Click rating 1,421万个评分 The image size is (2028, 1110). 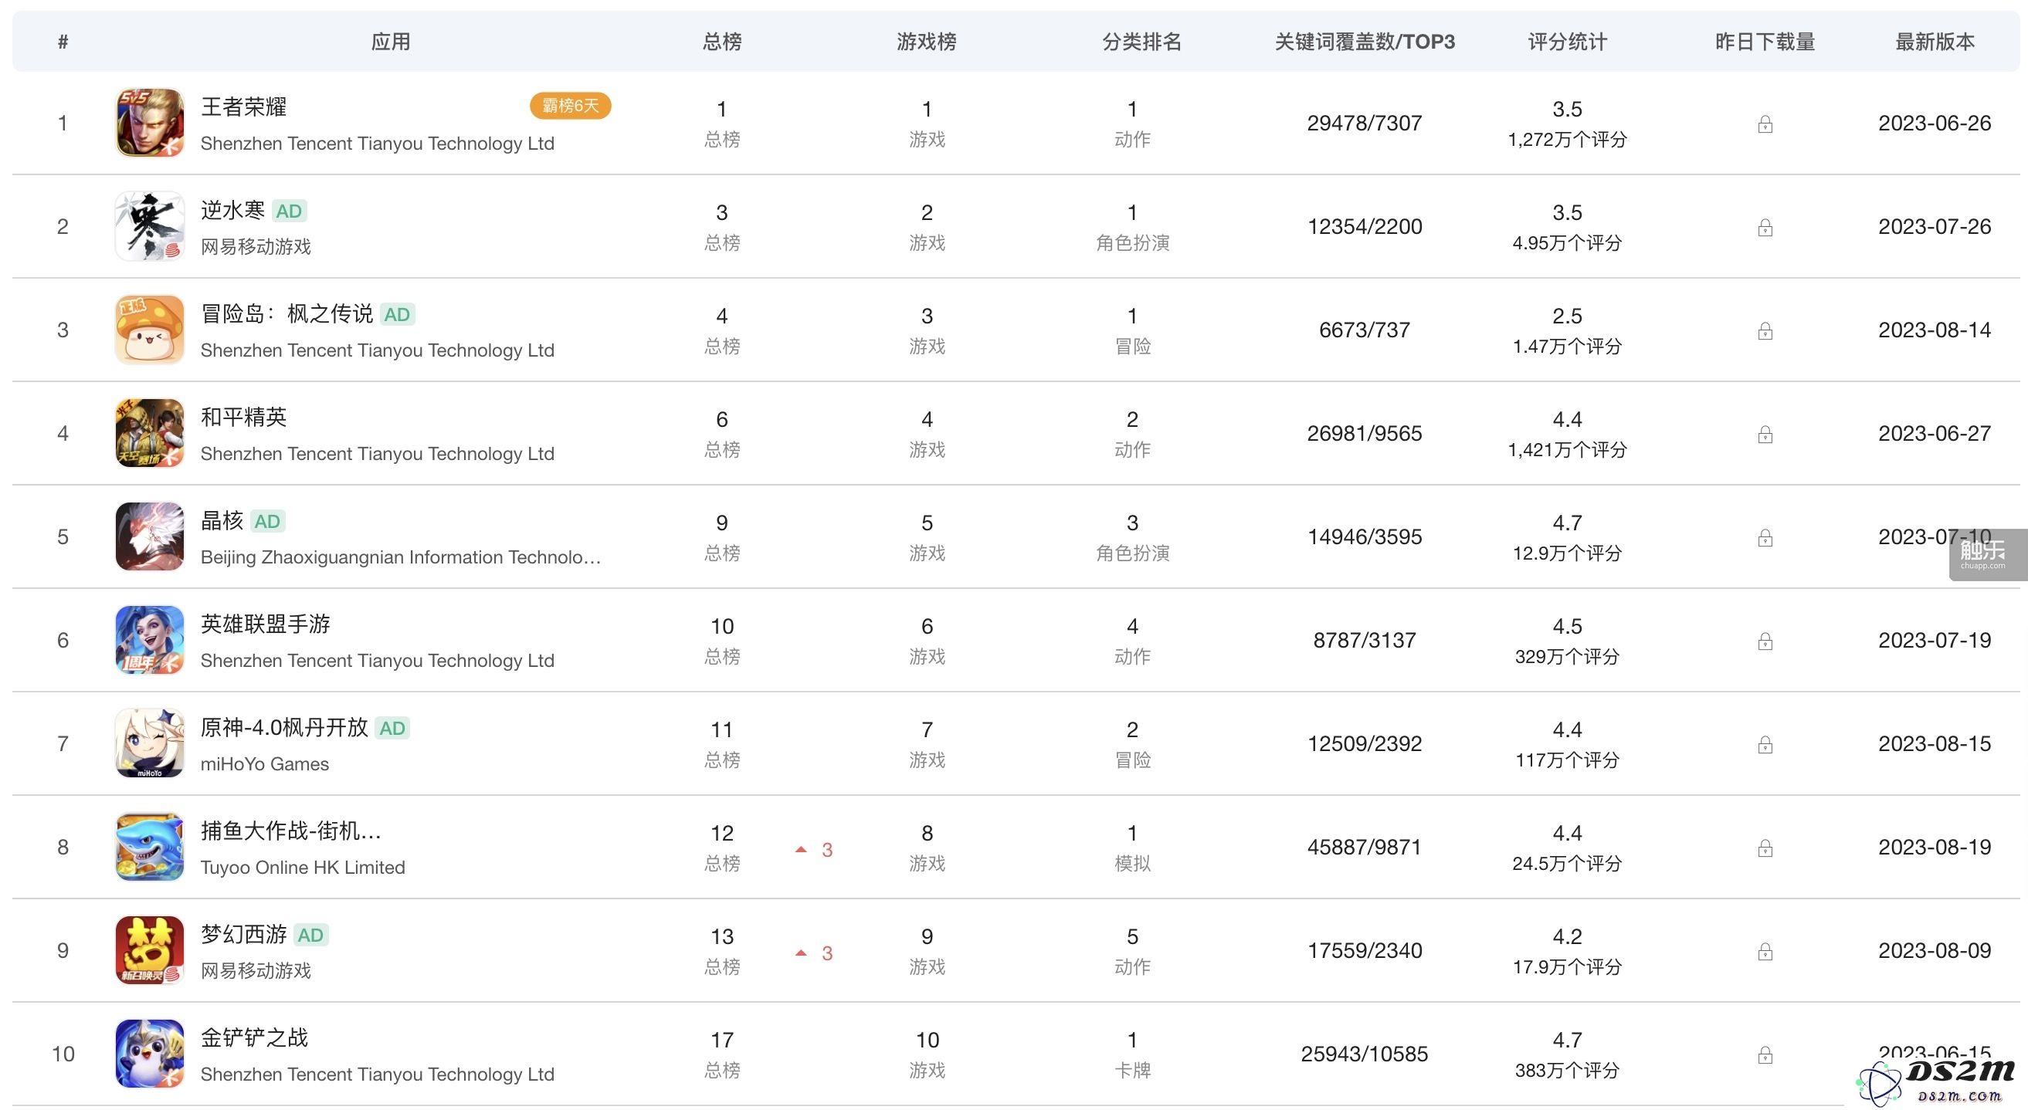pos(1568,450)
